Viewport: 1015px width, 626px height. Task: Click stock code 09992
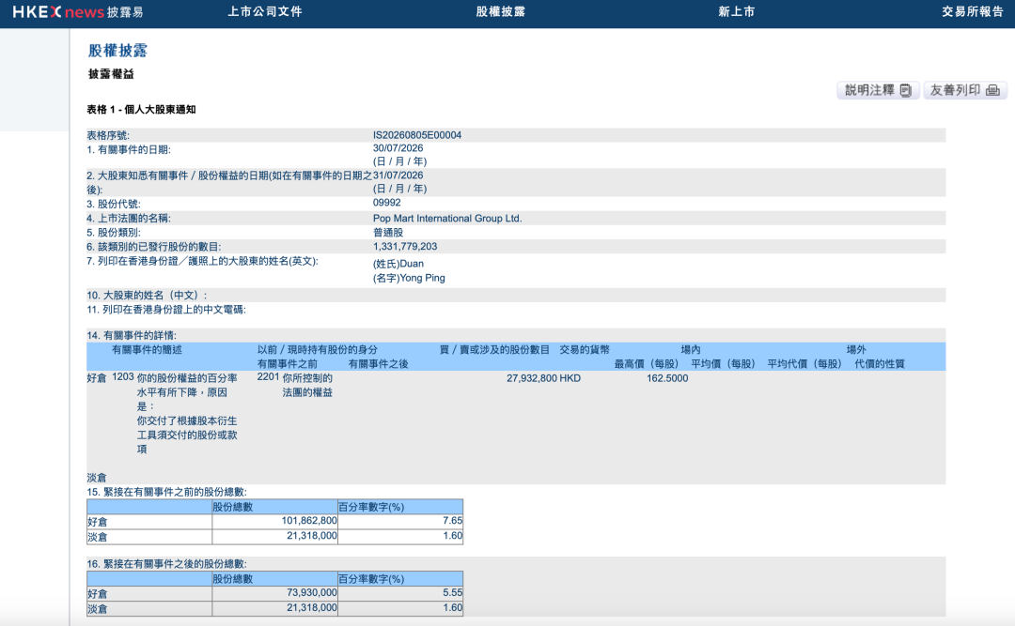386,203
